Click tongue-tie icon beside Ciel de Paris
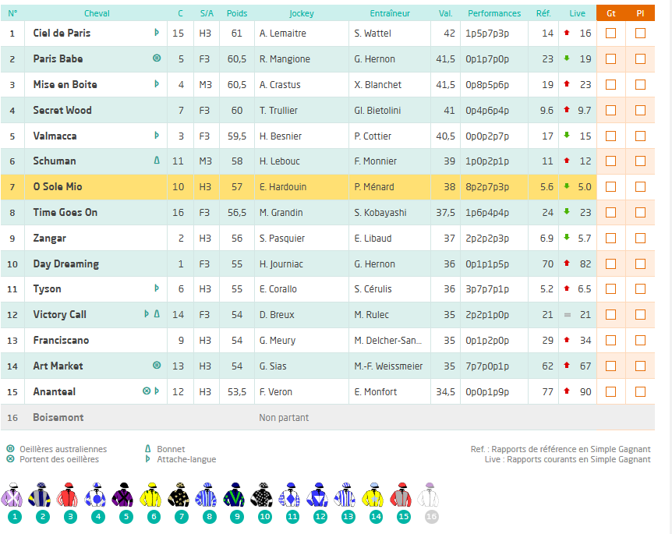 click(157, 33)
